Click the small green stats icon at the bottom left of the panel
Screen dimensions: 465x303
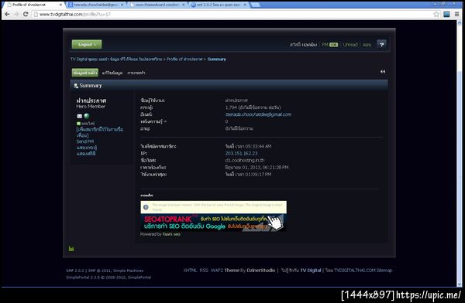point(71,248)
